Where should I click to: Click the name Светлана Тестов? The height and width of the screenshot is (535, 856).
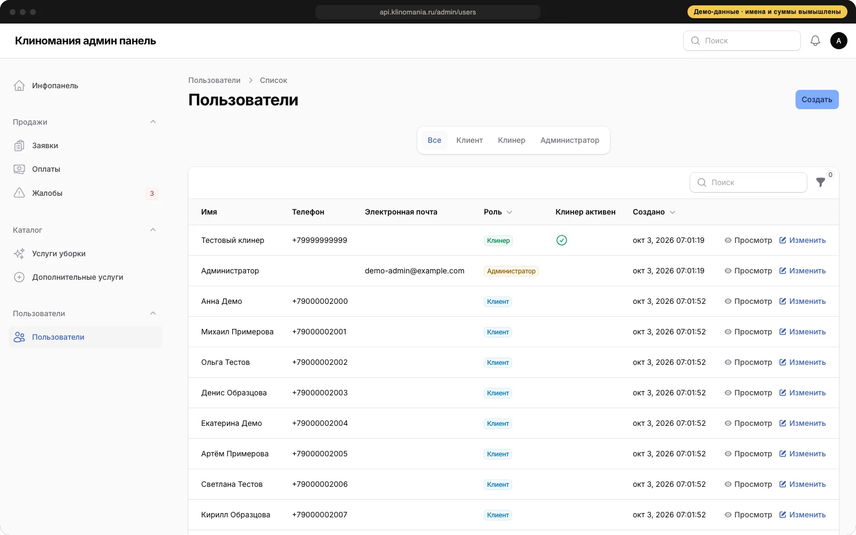[232, 484]
